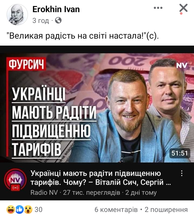Screen dimensions: 194x216
Task: Open the Erokhin Ivan profile name link
Action: 56,9
